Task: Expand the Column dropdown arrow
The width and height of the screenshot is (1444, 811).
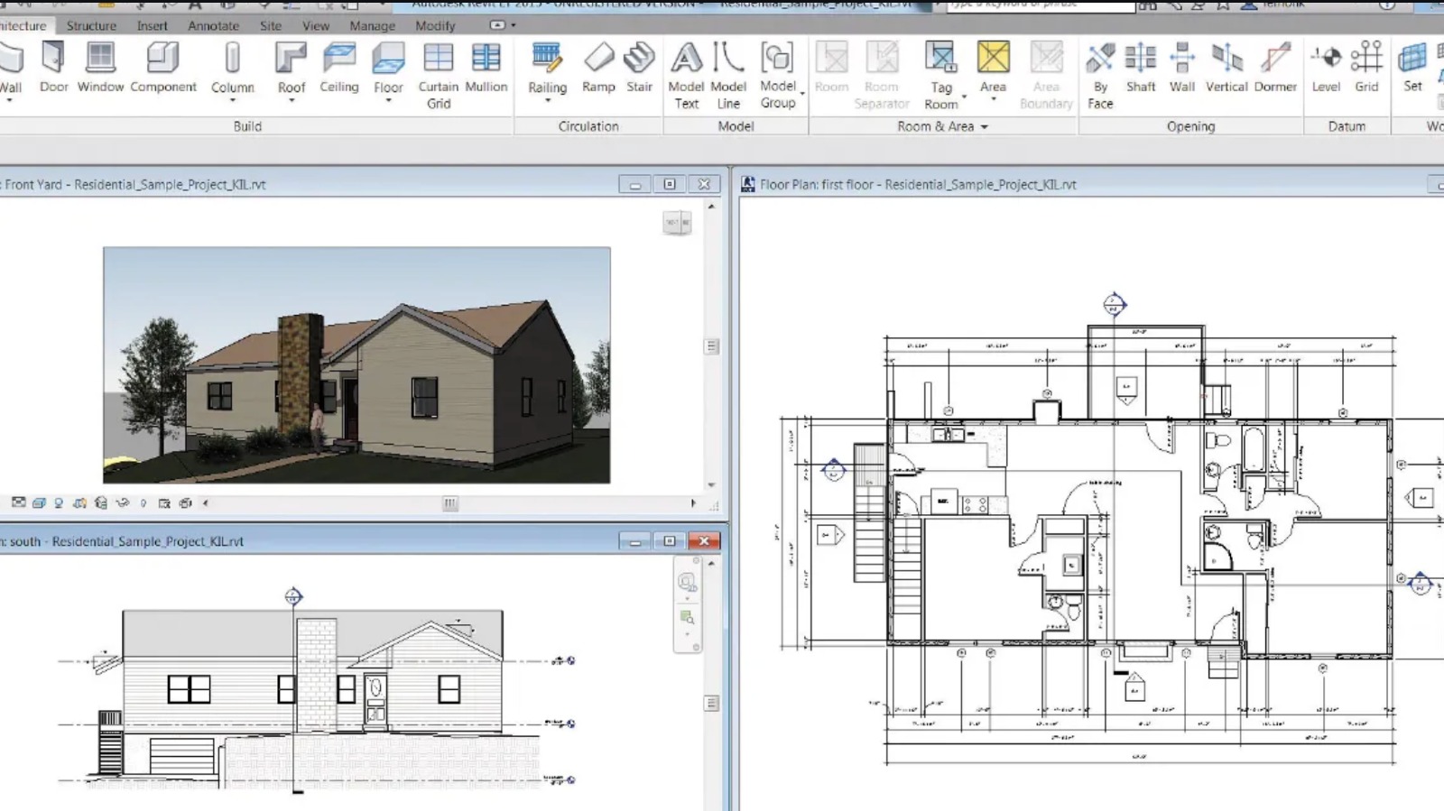Action: (232, 100)
